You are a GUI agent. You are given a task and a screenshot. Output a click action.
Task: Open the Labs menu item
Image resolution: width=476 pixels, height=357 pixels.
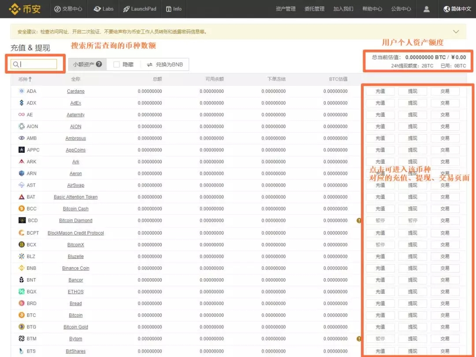pyautogui.click(x=104, y=9)
